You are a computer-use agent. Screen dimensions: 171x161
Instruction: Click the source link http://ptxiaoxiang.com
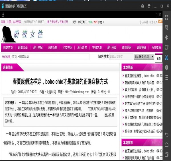tap(77, 92)
